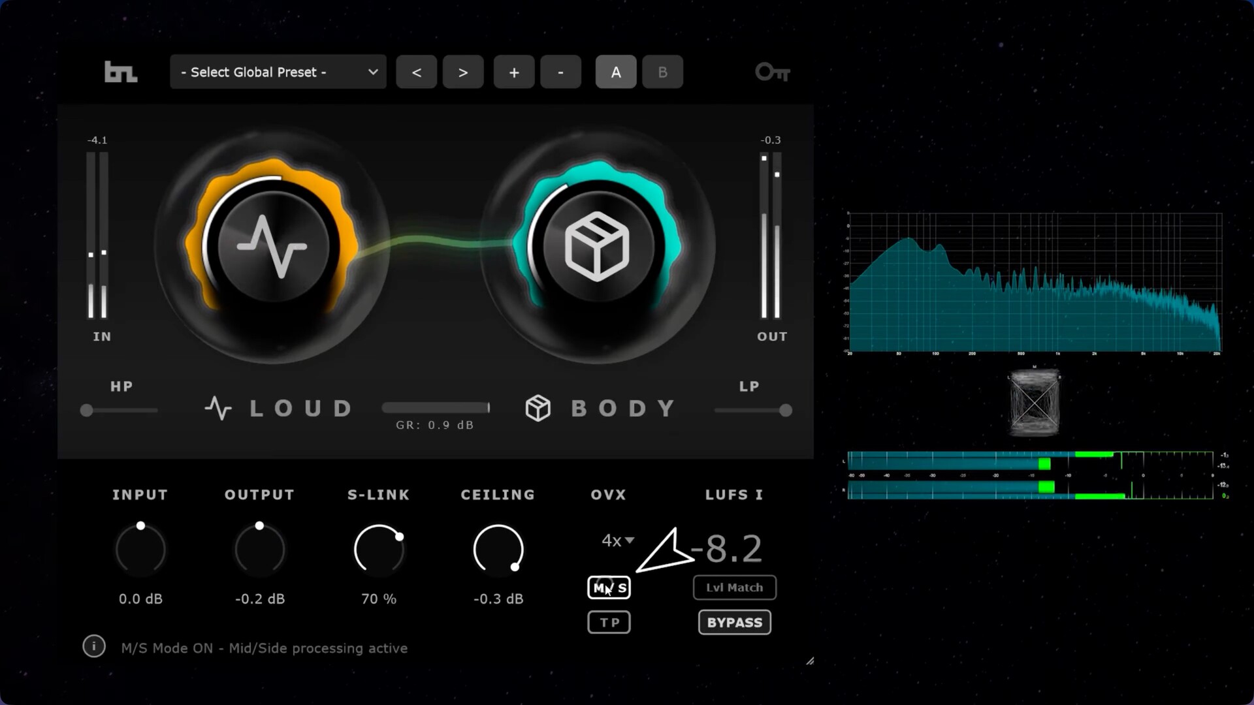1254x705 pixels.
Task: Click the teal Body cube knob
Action: tap(597, 247)
